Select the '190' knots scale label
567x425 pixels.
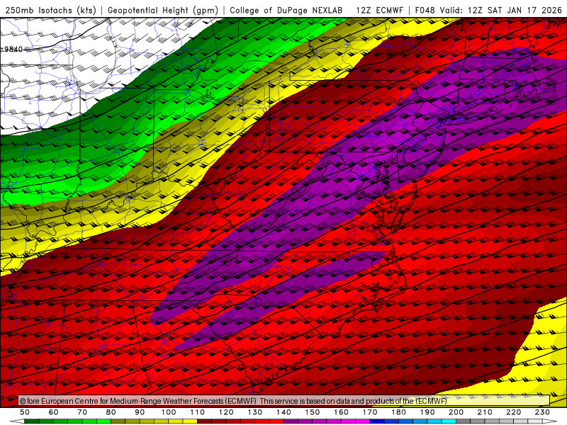(427, 412)
